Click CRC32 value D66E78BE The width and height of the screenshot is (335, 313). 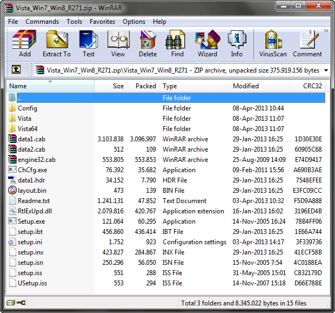(x=308, y=283)
